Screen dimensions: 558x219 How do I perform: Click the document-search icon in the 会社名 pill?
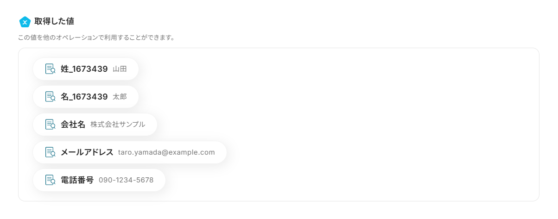point(50,125)
